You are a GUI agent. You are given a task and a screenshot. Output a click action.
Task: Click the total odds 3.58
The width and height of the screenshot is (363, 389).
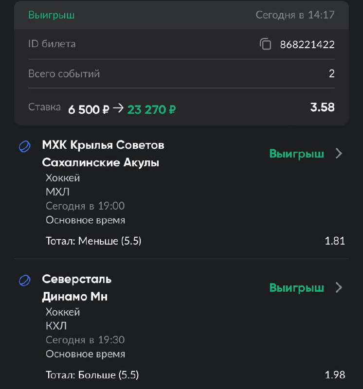click(x=322, y=107)
